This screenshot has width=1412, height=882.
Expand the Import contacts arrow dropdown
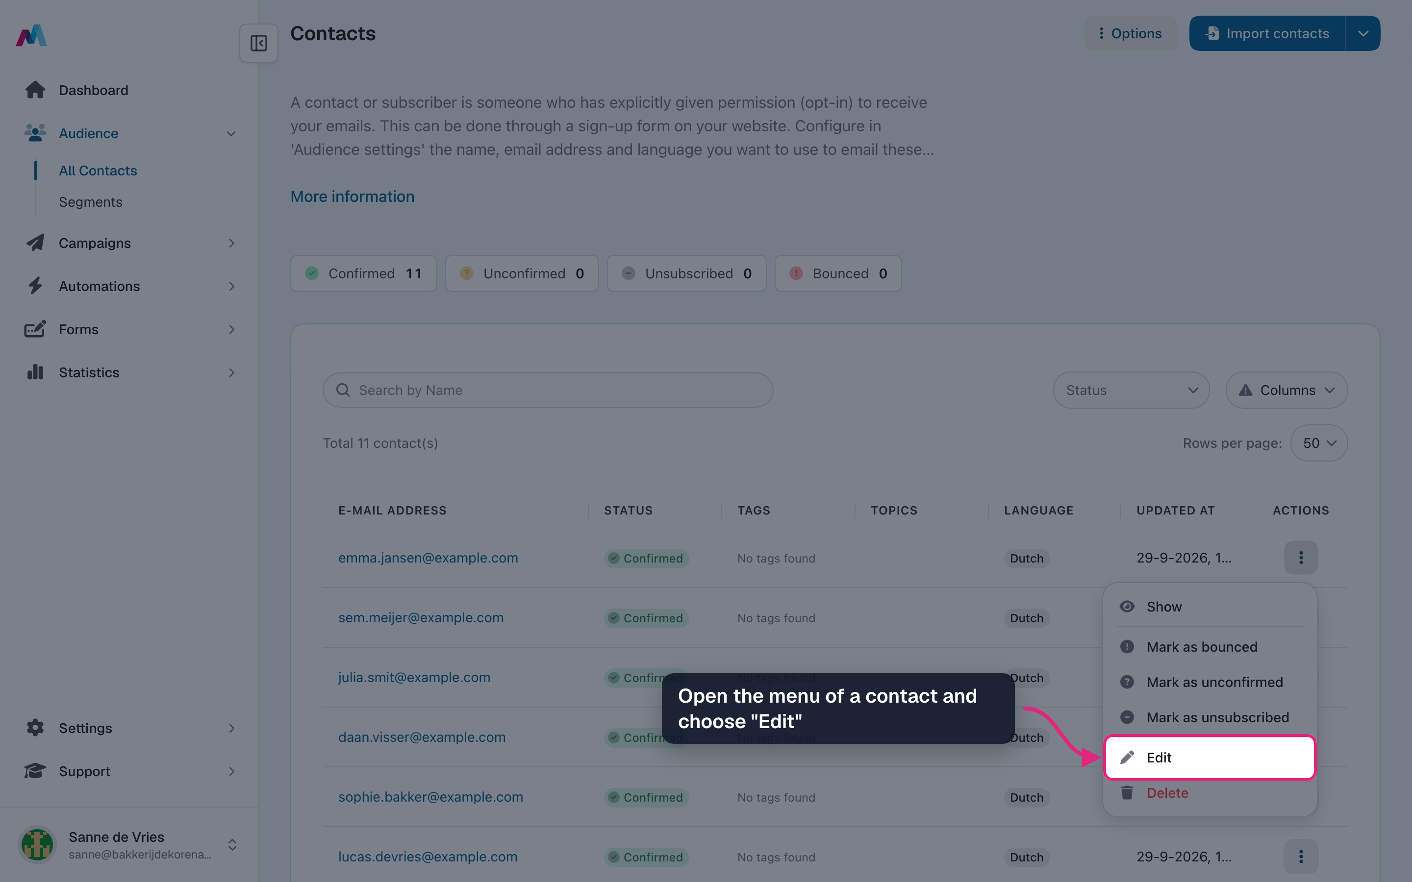[1363, 33]
